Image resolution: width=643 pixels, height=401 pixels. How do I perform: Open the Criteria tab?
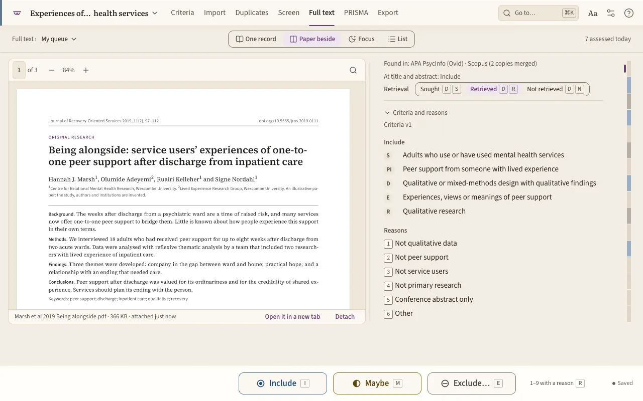click(x=182, y=13)
